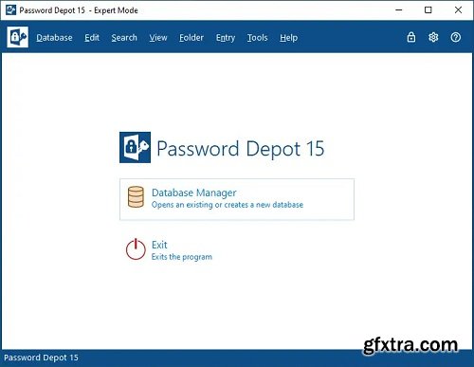Open the Tools menu
Screen dimensions: 474x367
tap(257, 38)
